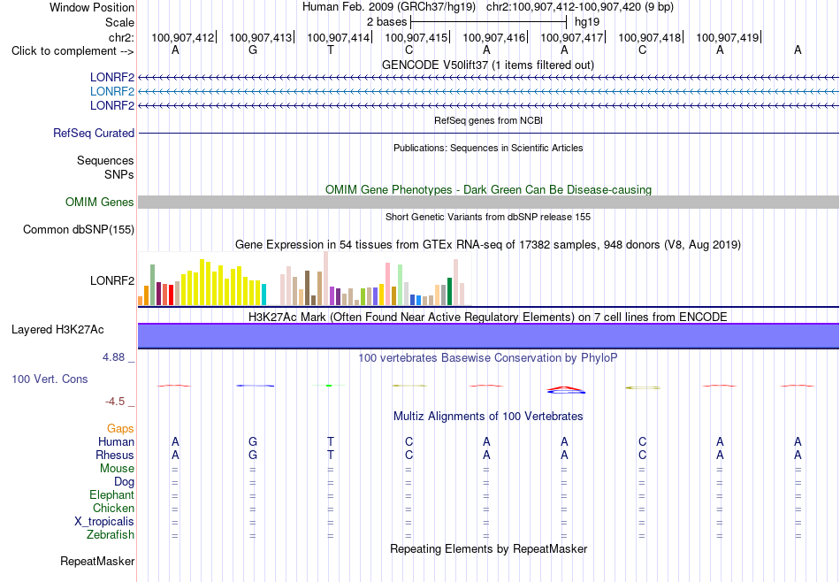Click the OMIM Genes track label
This screenshot has width=840, height=582.
[x=100, y=202]
